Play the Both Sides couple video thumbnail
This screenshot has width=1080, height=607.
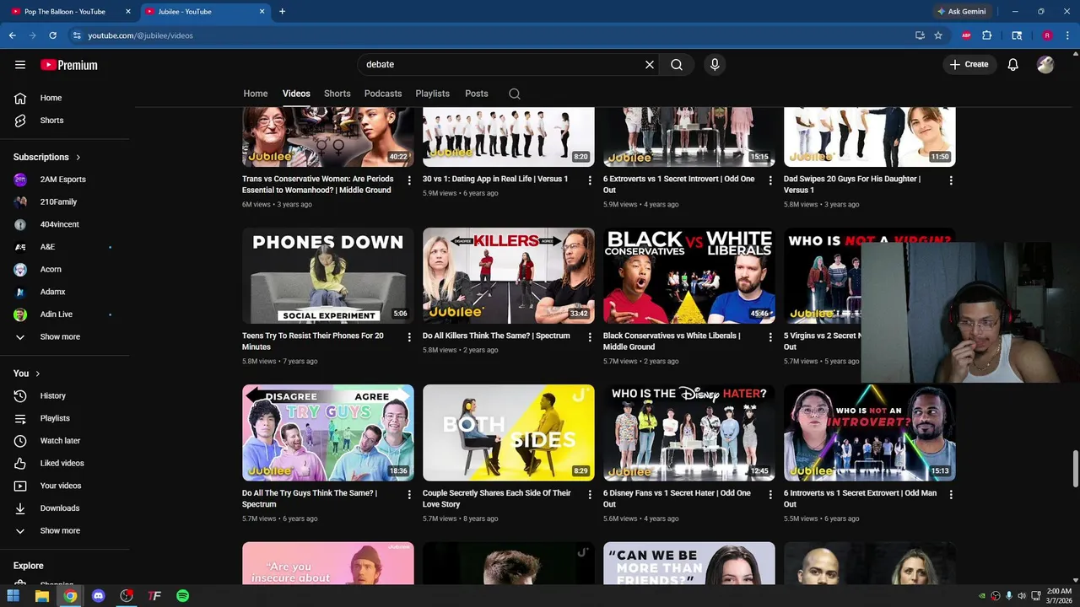[509, 432]
